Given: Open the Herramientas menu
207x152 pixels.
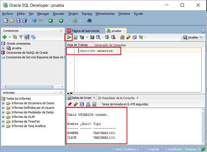Looking at the screenshot, I should tap(105, 14).
